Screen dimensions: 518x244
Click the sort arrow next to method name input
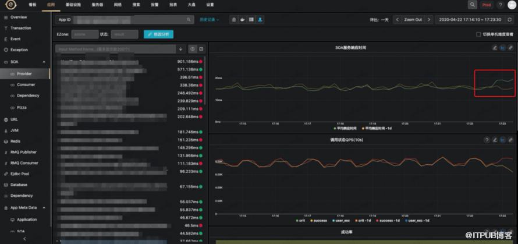(x=180, y=49)
